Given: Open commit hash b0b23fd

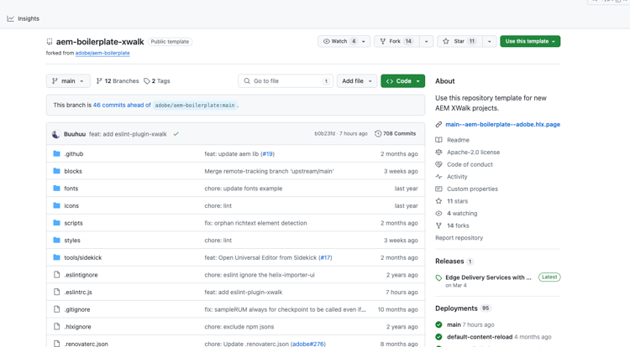Looking at the screenshot, I should tap(324, 134).
